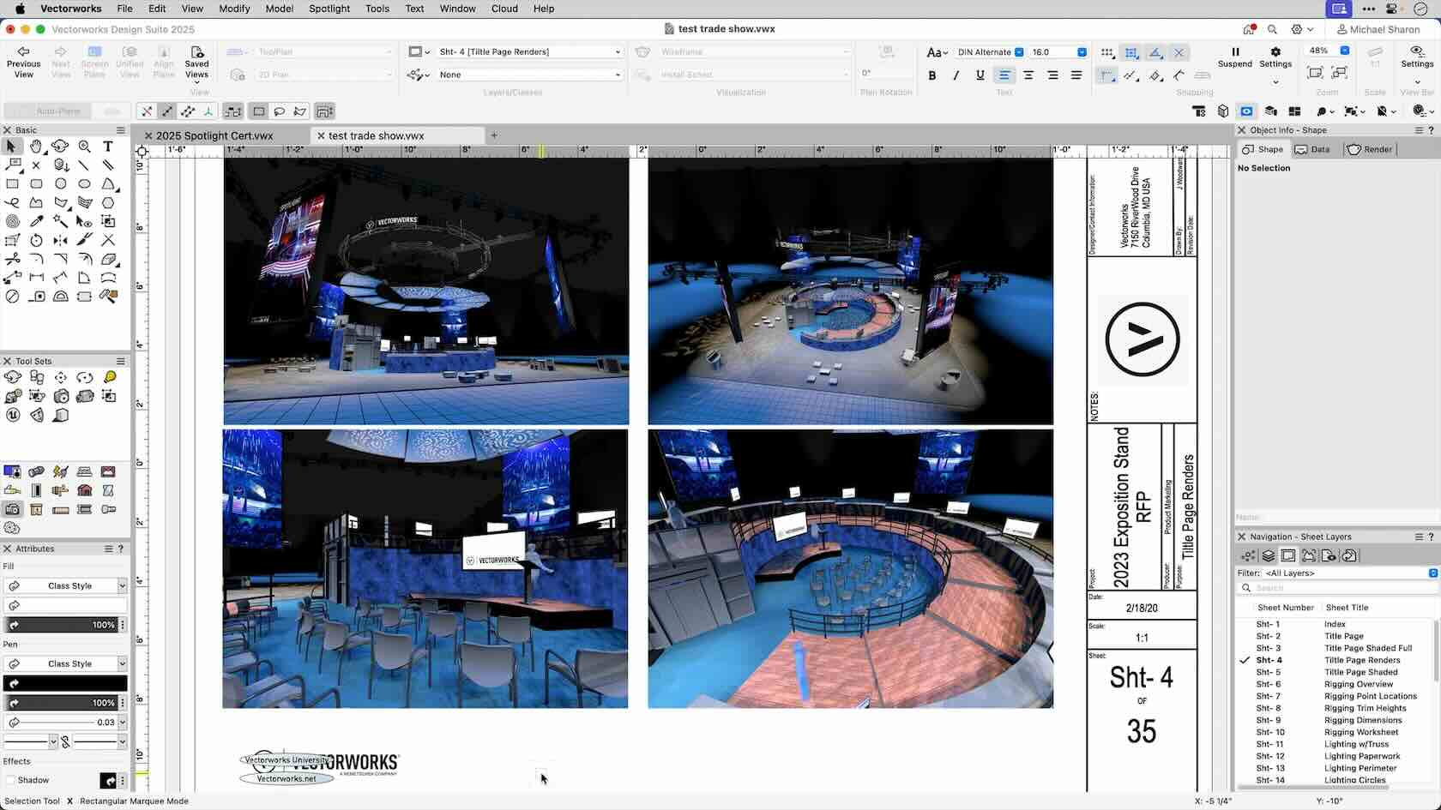Enable bold text formatting
This screenshot has width=1441, height=810.
coord(932,75)
